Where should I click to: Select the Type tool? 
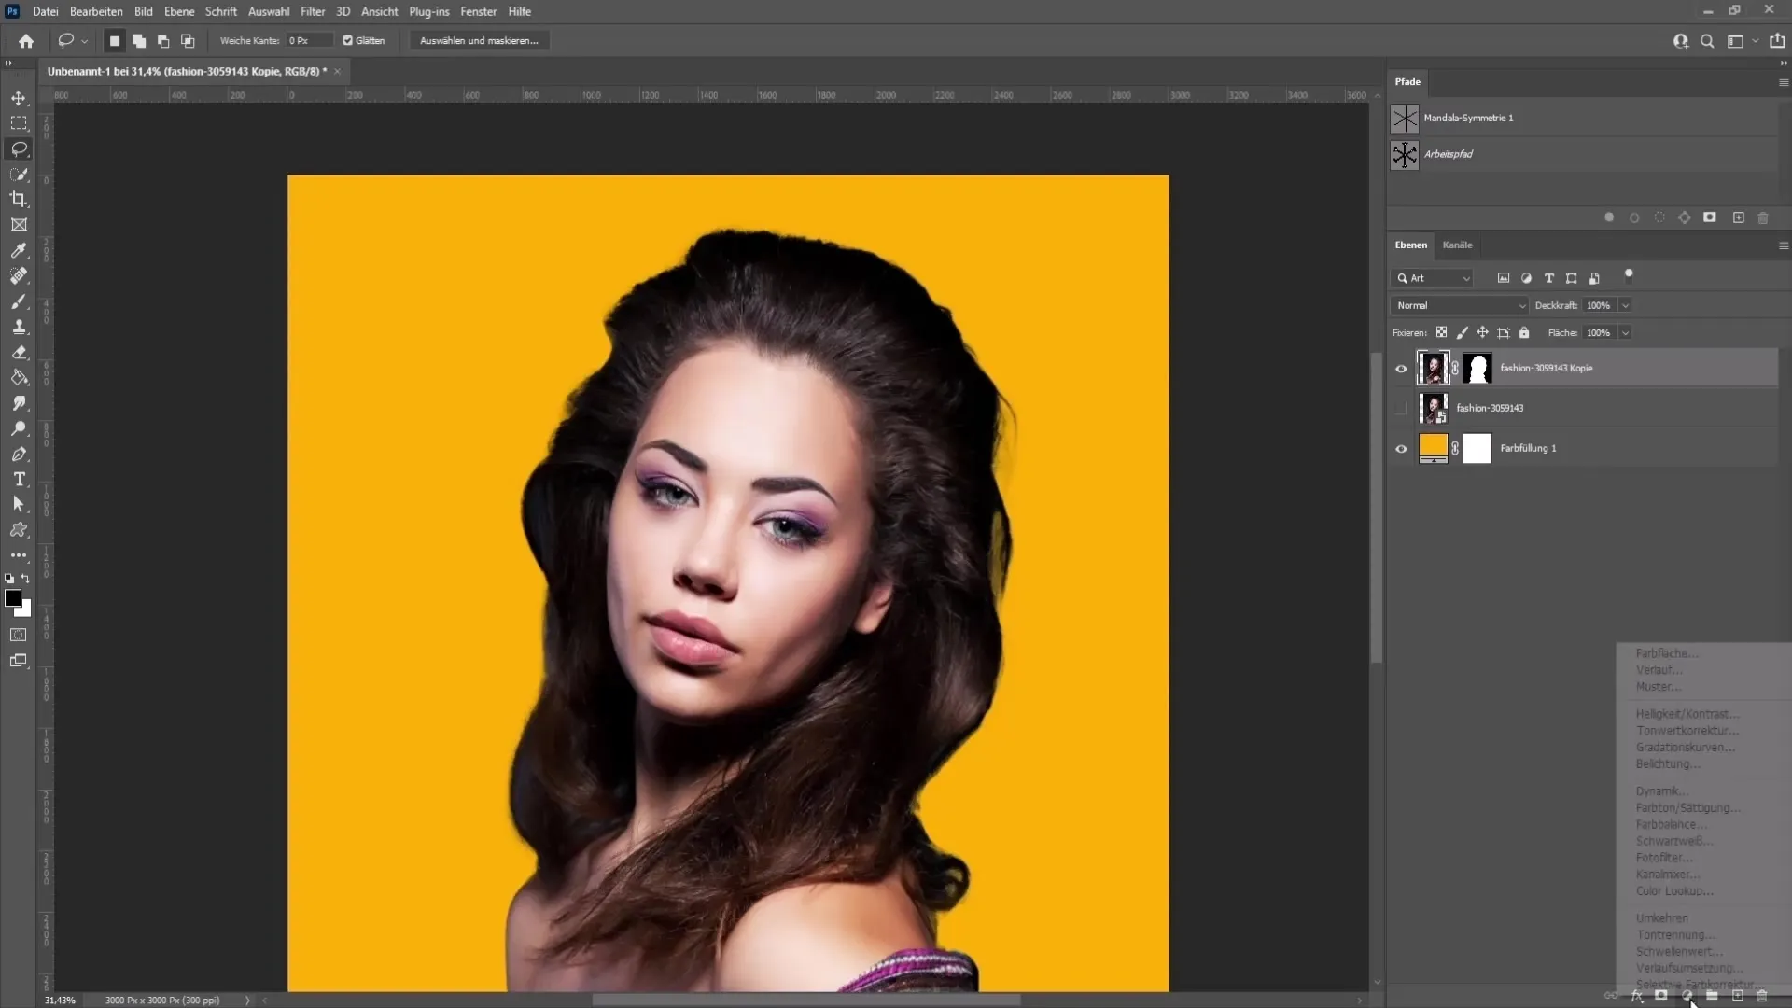coord(19,479)
